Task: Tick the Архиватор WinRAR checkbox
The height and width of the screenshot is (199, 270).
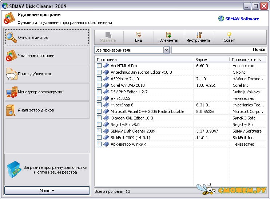Action: click(99, 144)
